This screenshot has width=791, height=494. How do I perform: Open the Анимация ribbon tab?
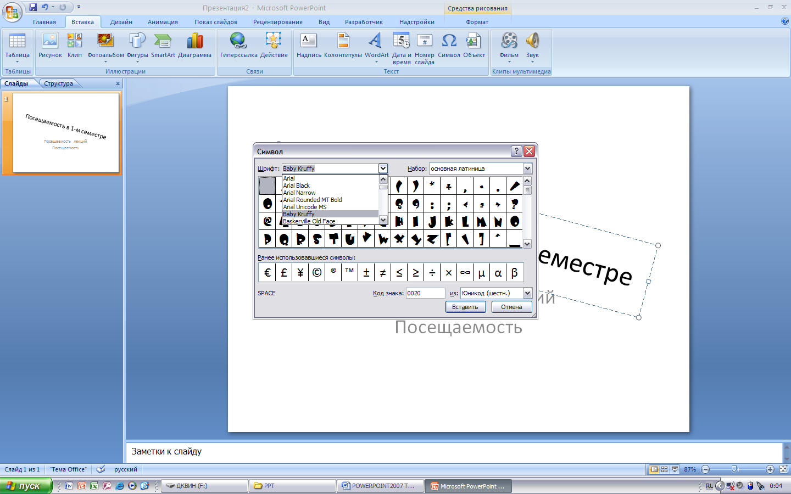tap(163, 22)
